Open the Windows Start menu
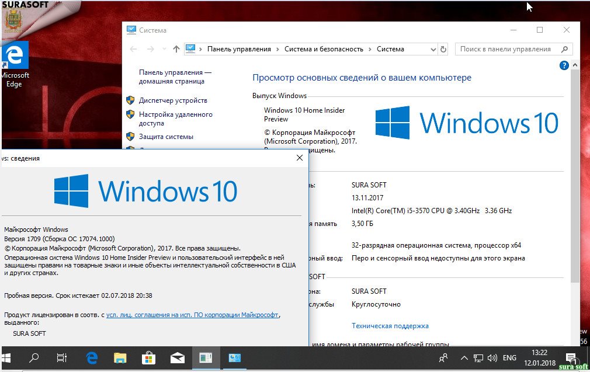The image size is (590, 372). click(x=6, y=358)
